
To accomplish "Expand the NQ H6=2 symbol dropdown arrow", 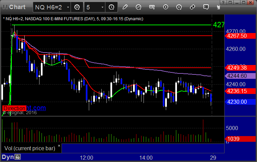I will coord(68,7).
